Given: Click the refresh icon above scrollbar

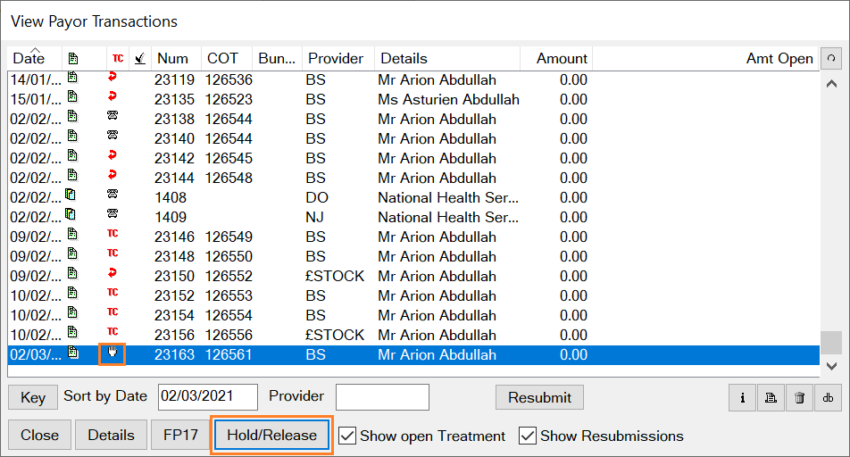Looking at the screenshot, I should 831,58.
